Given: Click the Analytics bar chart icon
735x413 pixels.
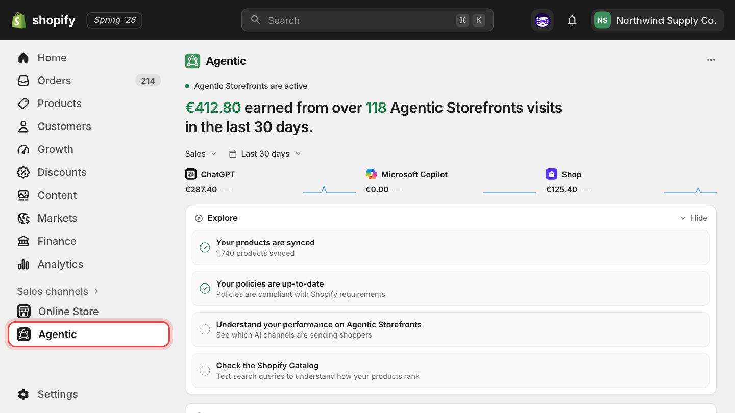Looking at the screenshot, I should (x=23, y=264).
